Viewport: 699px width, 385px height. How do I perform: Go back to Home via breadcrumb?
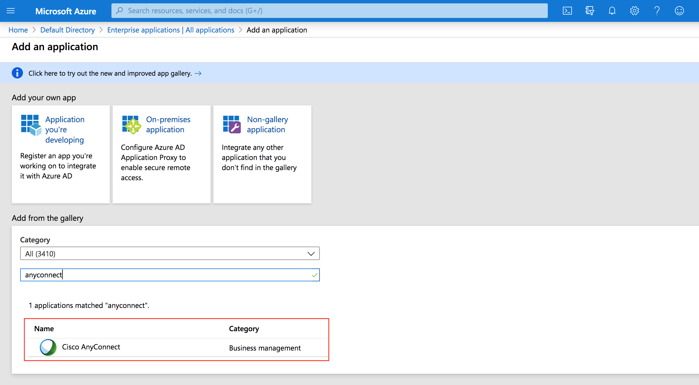pyautogui.click(x=18, y=30)
